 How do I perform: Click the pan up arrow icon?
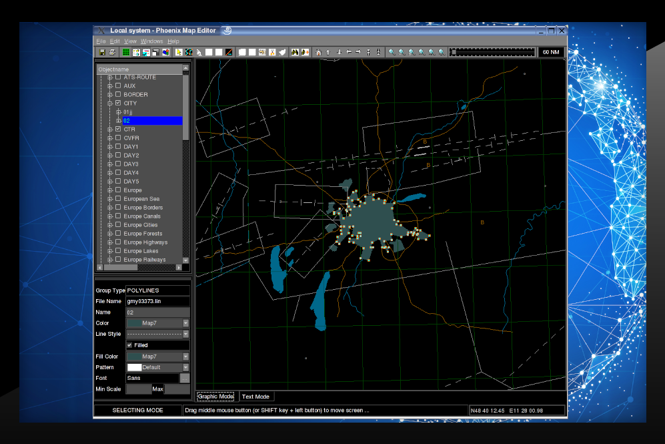(x=328, y=52)
